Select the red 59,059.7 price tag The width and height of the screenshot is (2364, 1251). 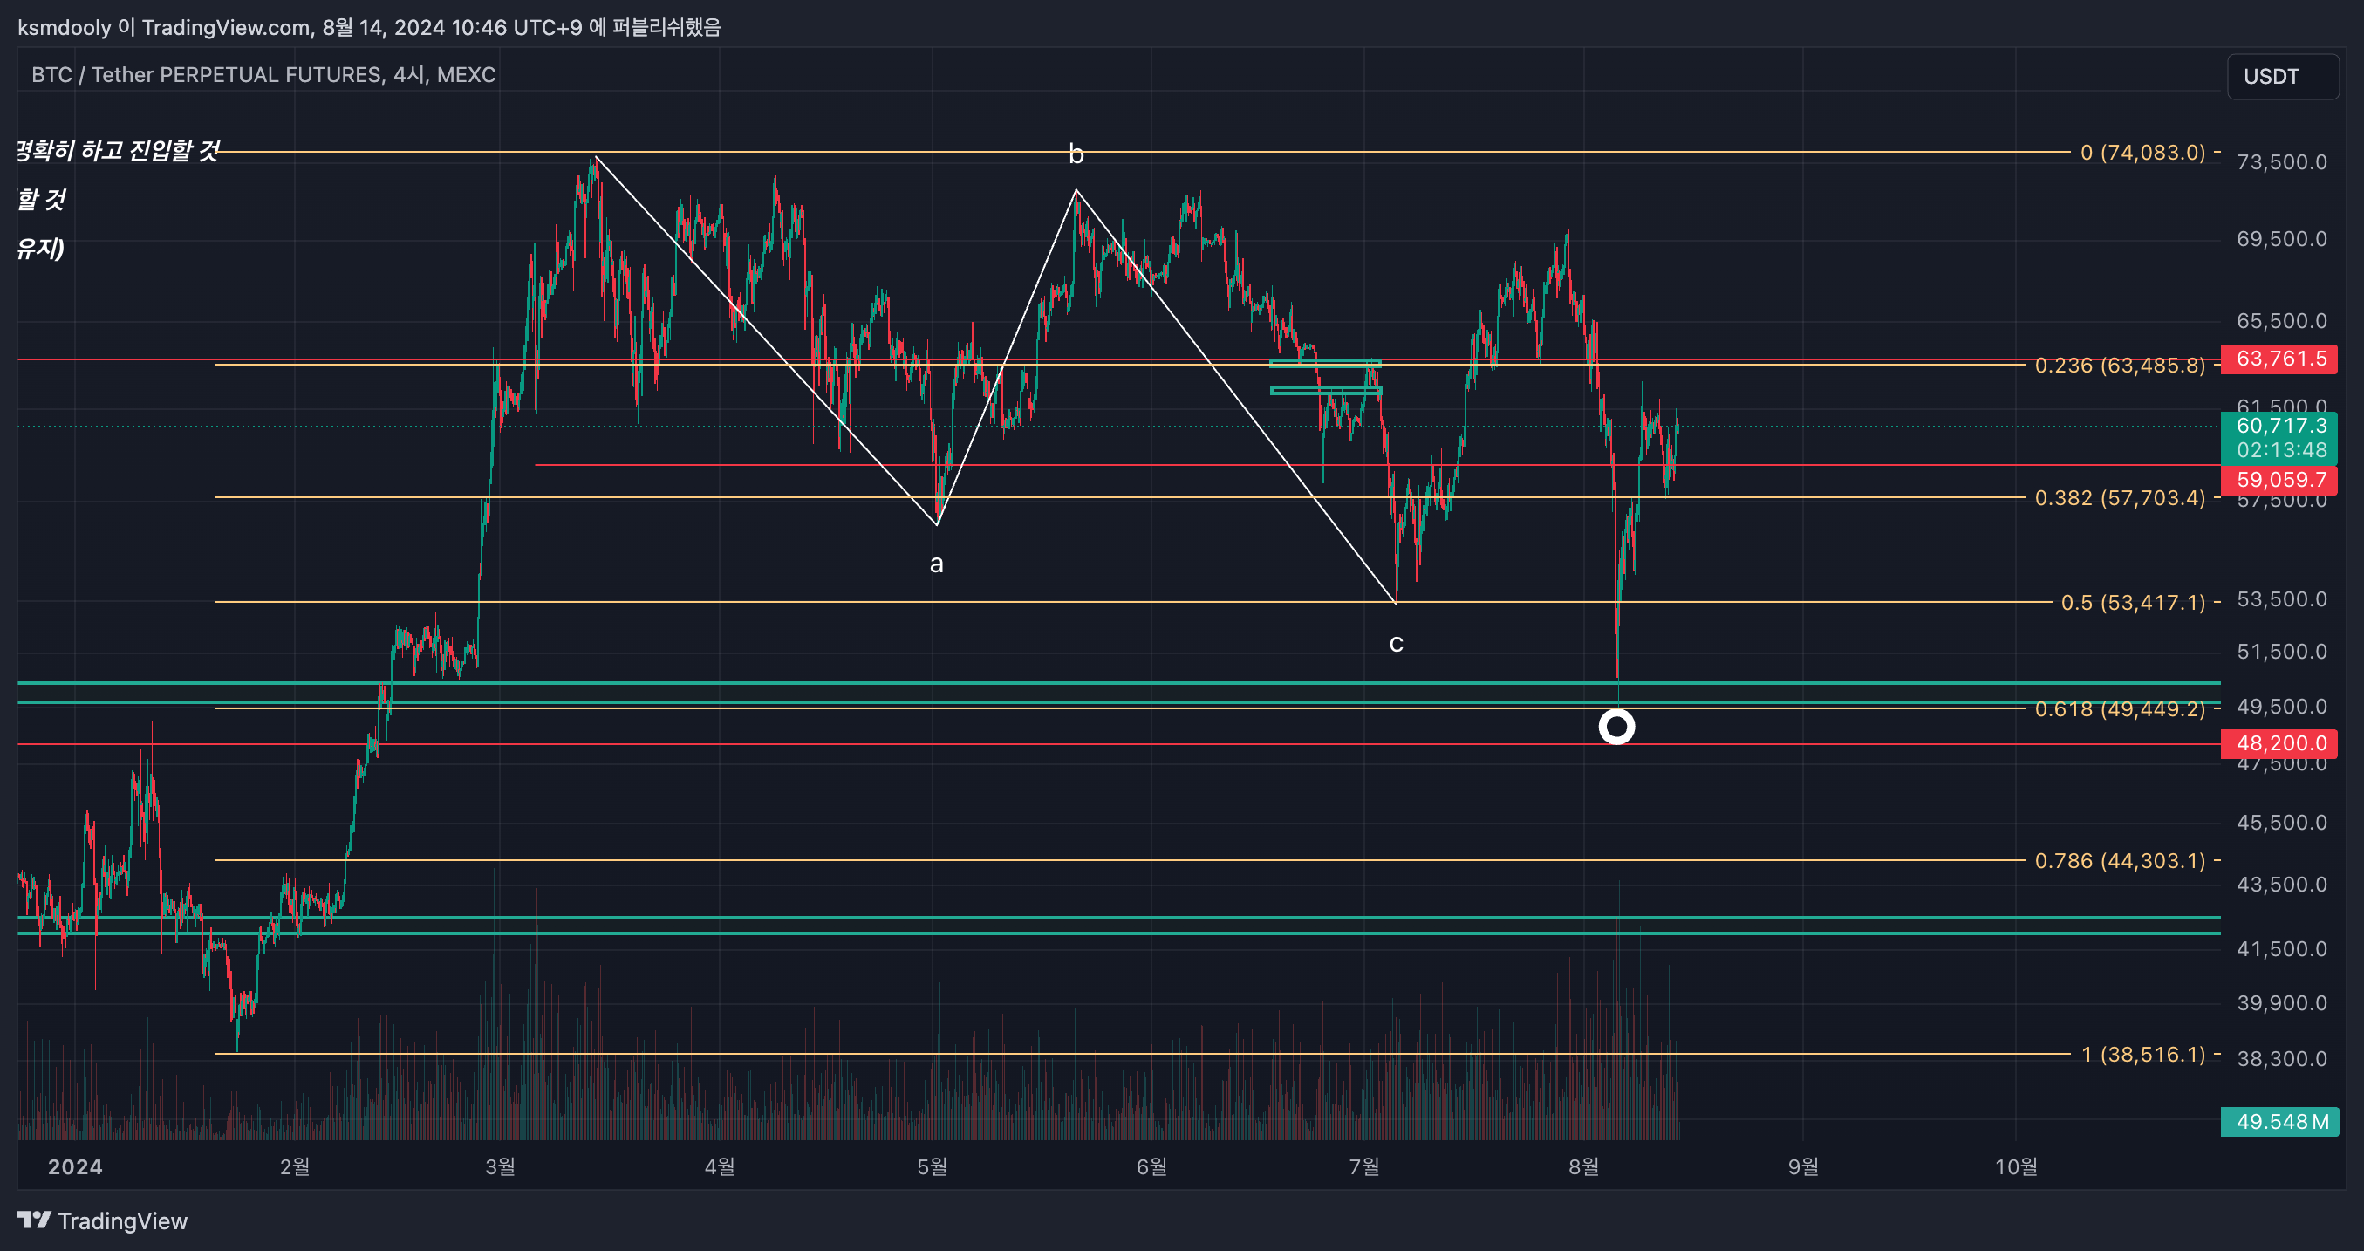[x=2279, y=479]
